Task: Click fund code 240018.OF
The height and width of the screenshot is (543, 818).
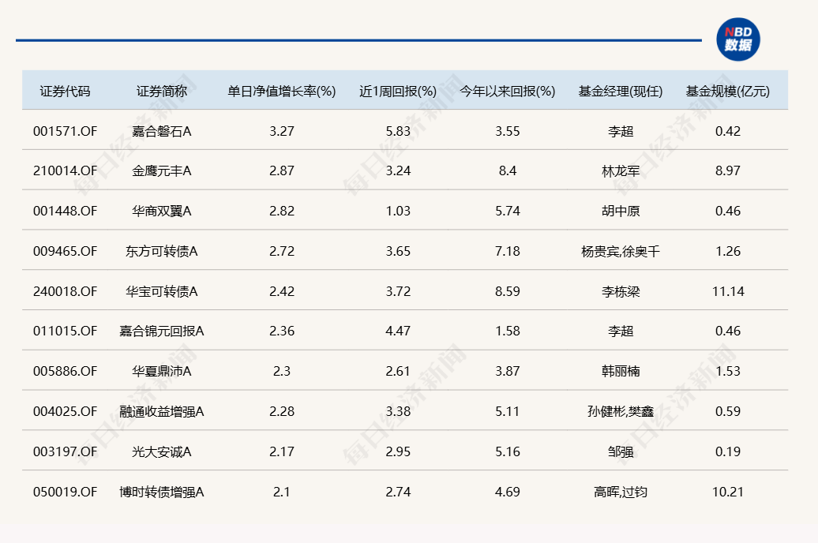Action: coord(64,291)
